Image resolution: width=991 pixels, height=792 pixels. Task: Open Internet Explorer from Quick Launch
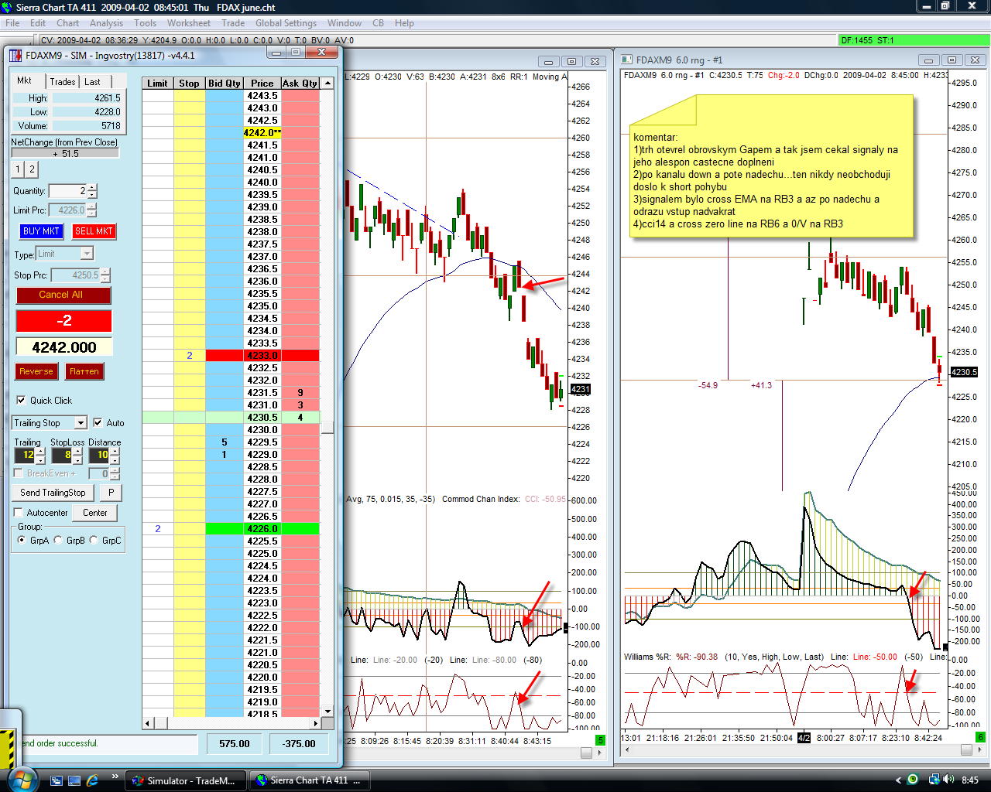(x=93, y=780)
